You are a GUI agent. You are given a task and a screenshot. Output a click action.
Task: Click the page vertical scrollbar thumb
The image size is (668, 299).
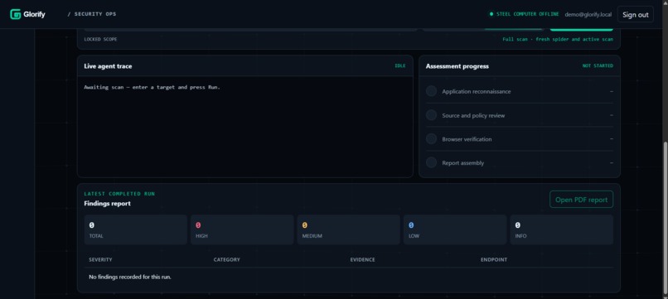[x=666, y=218]
